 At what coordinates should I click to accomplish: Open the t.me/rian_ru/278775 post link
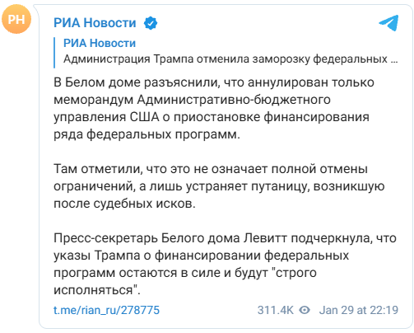(106, 310)
